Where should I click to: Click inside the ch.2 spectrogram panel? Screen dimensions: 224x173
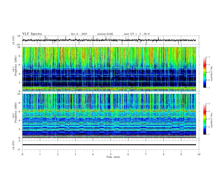click(x=109, y=116)
